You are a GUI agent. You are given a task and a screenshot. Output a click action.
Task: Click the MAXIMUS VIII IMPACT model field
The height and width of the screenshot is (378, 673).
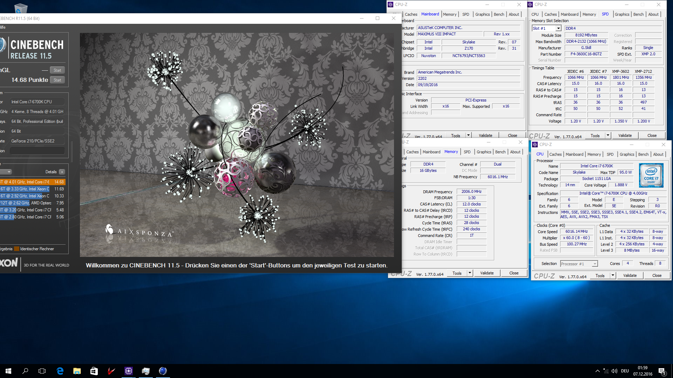449,34
